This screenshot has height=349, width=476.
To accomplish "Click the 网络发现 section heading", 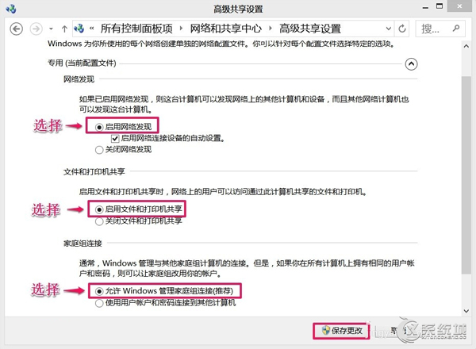I will (79, 79).
